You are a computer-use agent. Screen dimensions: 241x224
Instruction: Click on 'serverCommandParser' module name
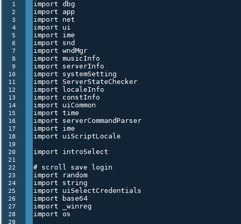[x=102, y=121]
